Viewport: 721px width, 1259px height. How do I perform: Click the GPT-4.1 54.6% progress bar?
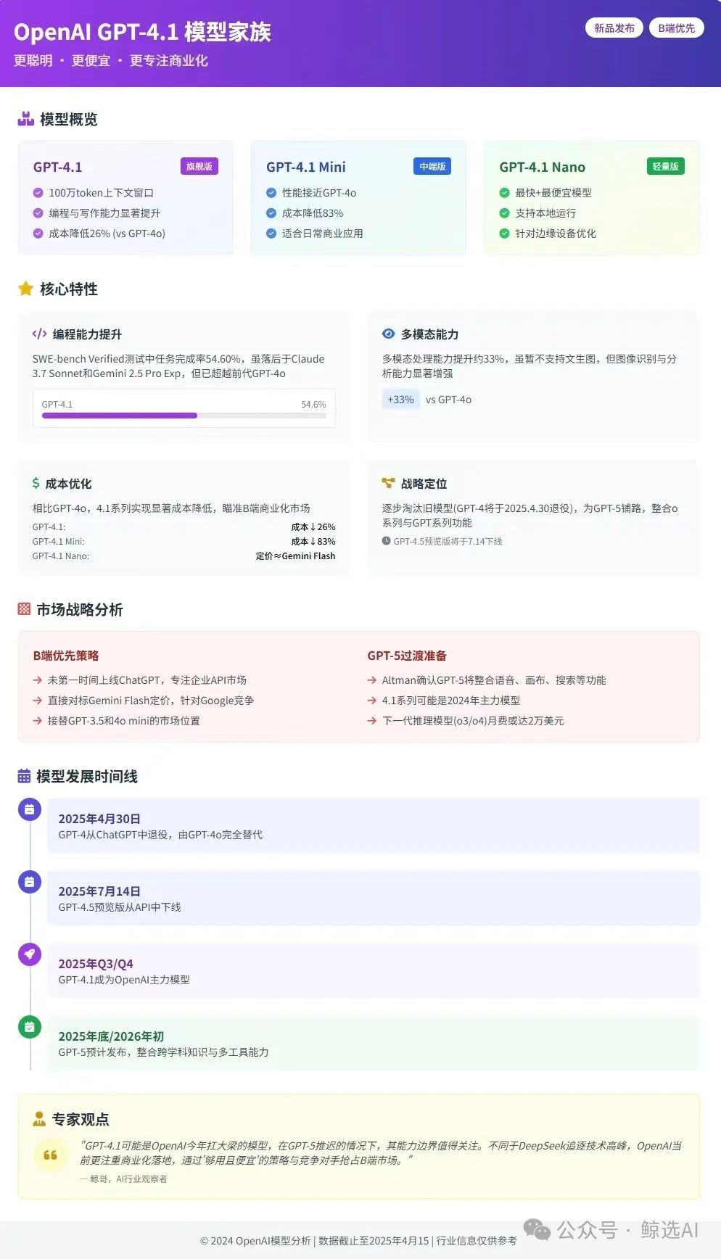[184, 416]
